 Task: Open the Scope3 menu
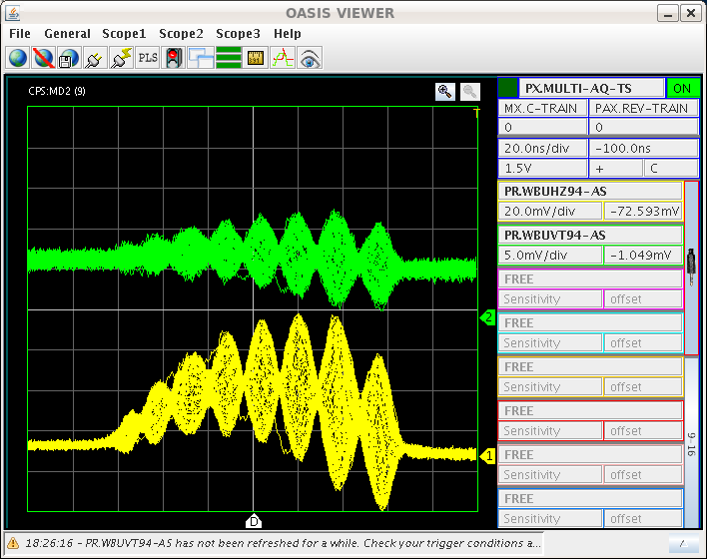click(238, 34)
